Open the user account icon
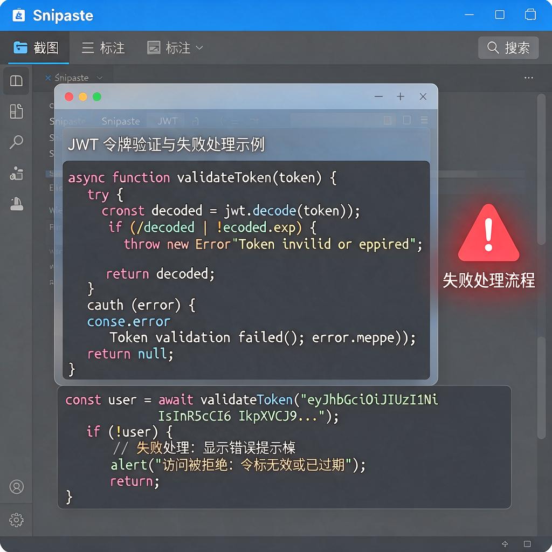 tap(17, 487)
